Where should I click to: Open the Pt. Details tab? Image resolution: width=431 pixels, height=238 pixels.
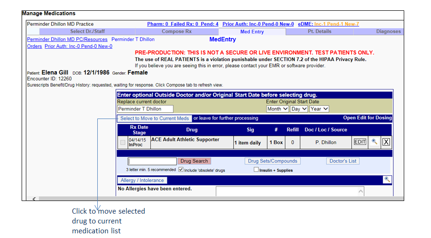tap(320, 31)
